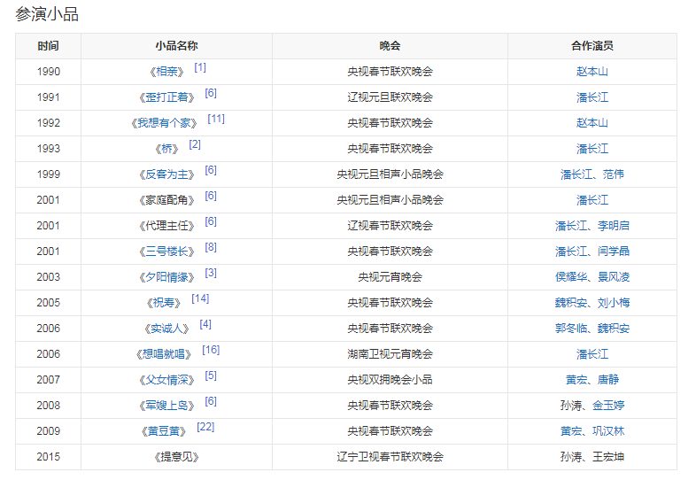The image size is (696, 480).
Task: Click the 小品名称 column header
Action: tap(176, 46)
